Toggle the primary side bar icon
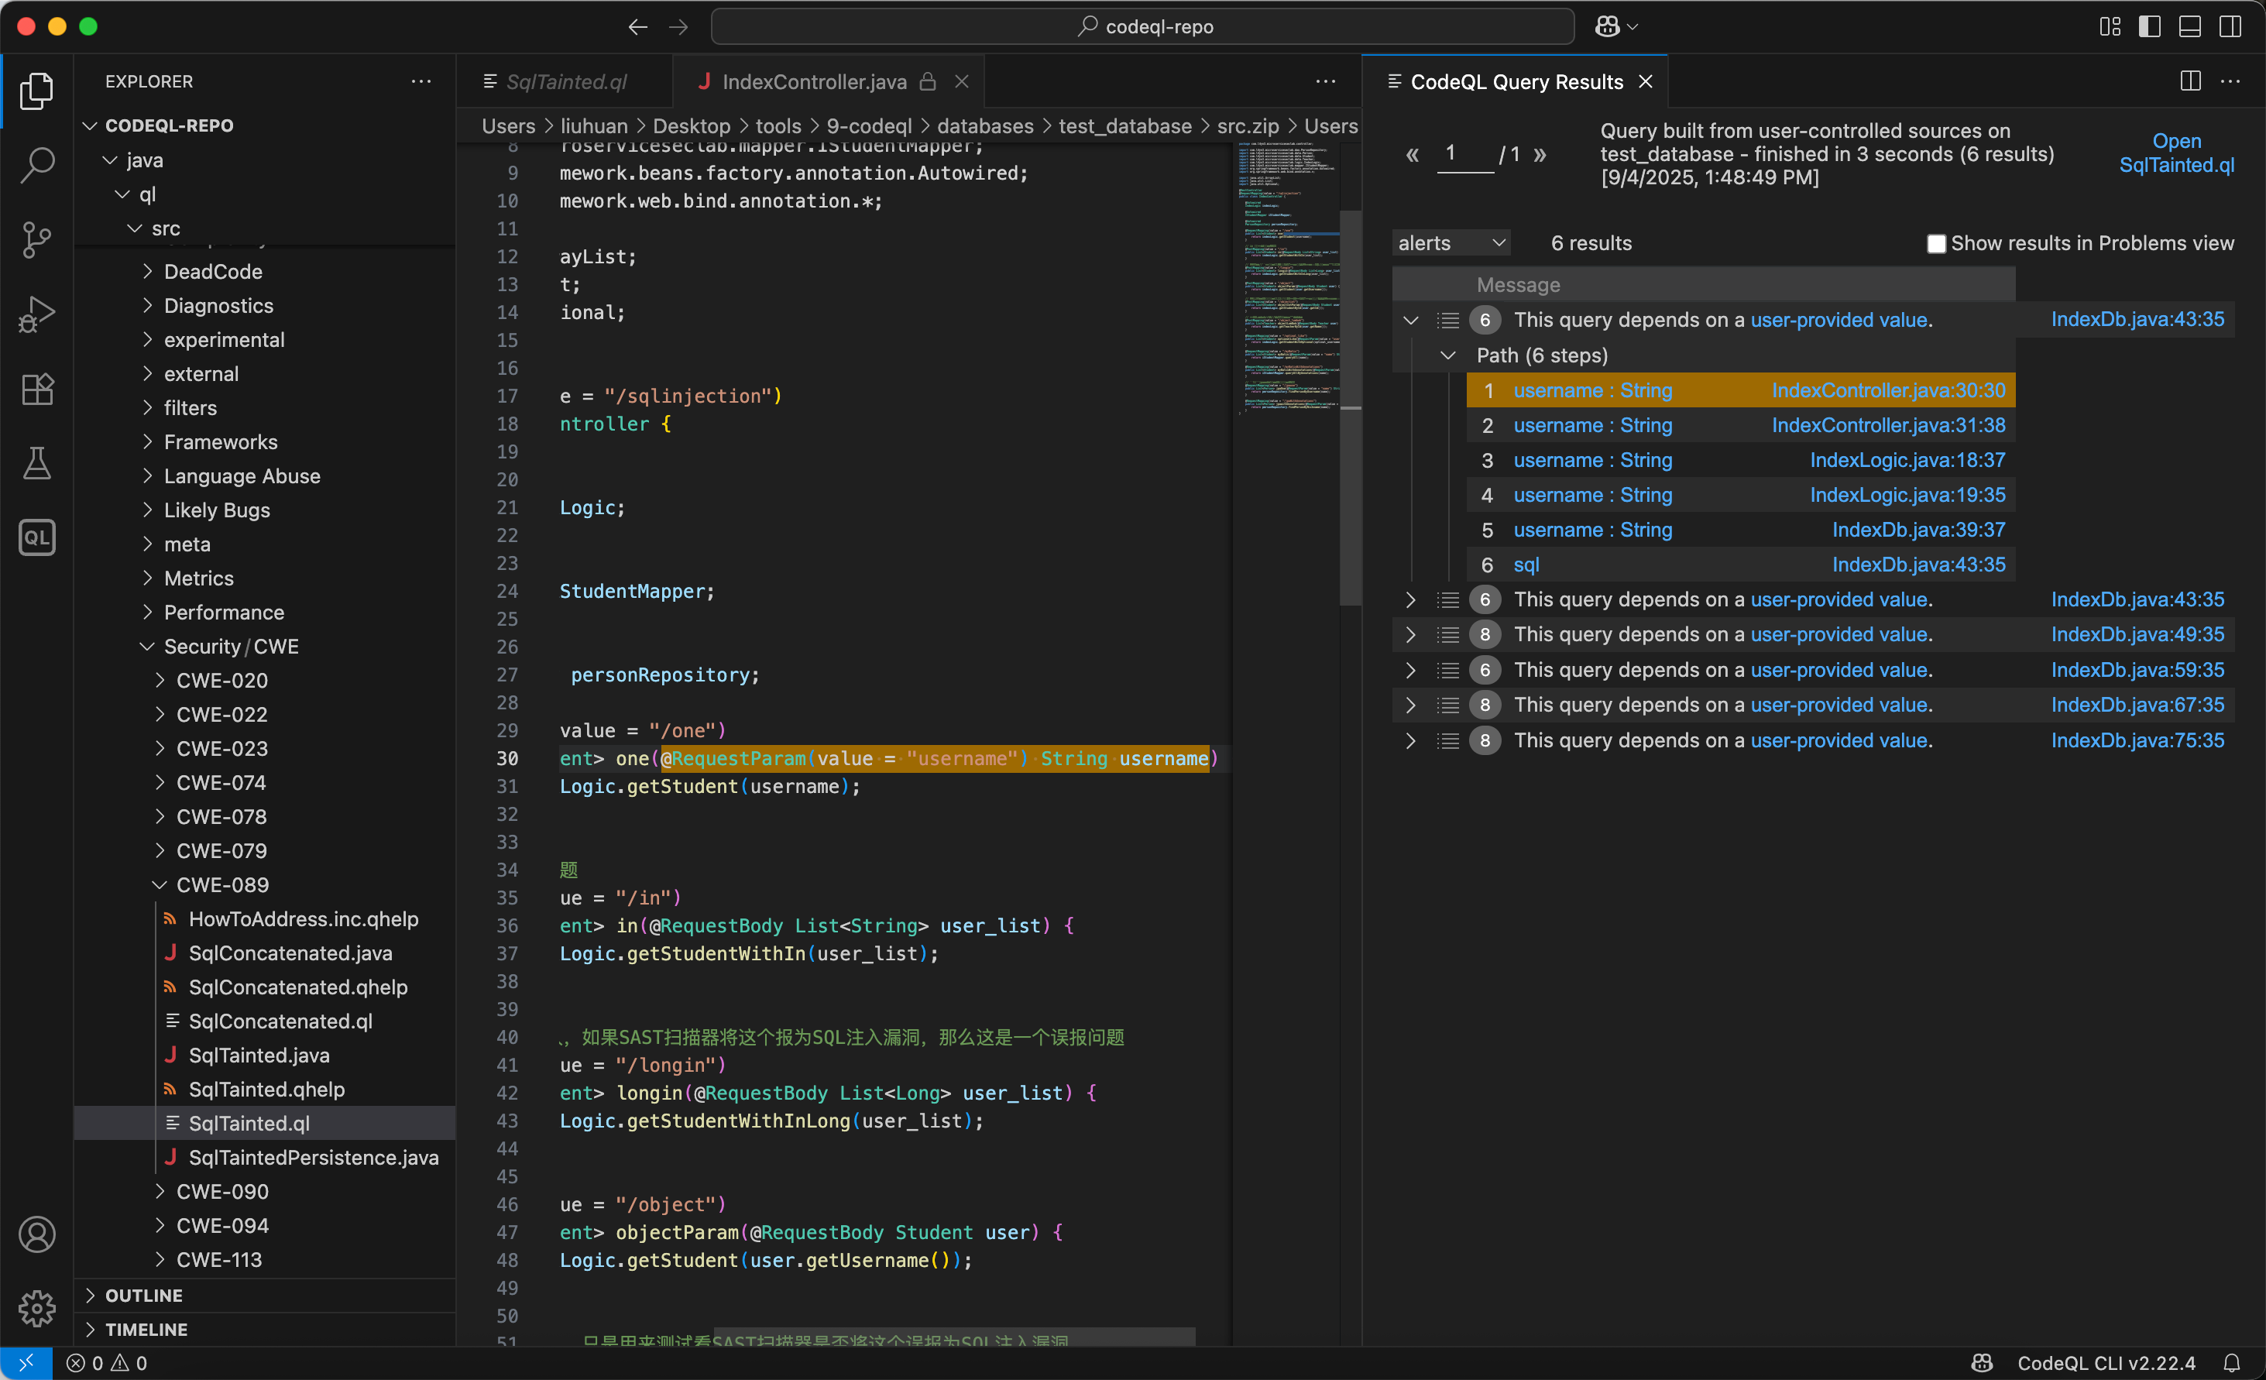 (2149, 26)
